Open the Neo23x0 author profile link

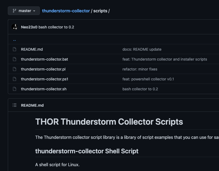(29, 27)
